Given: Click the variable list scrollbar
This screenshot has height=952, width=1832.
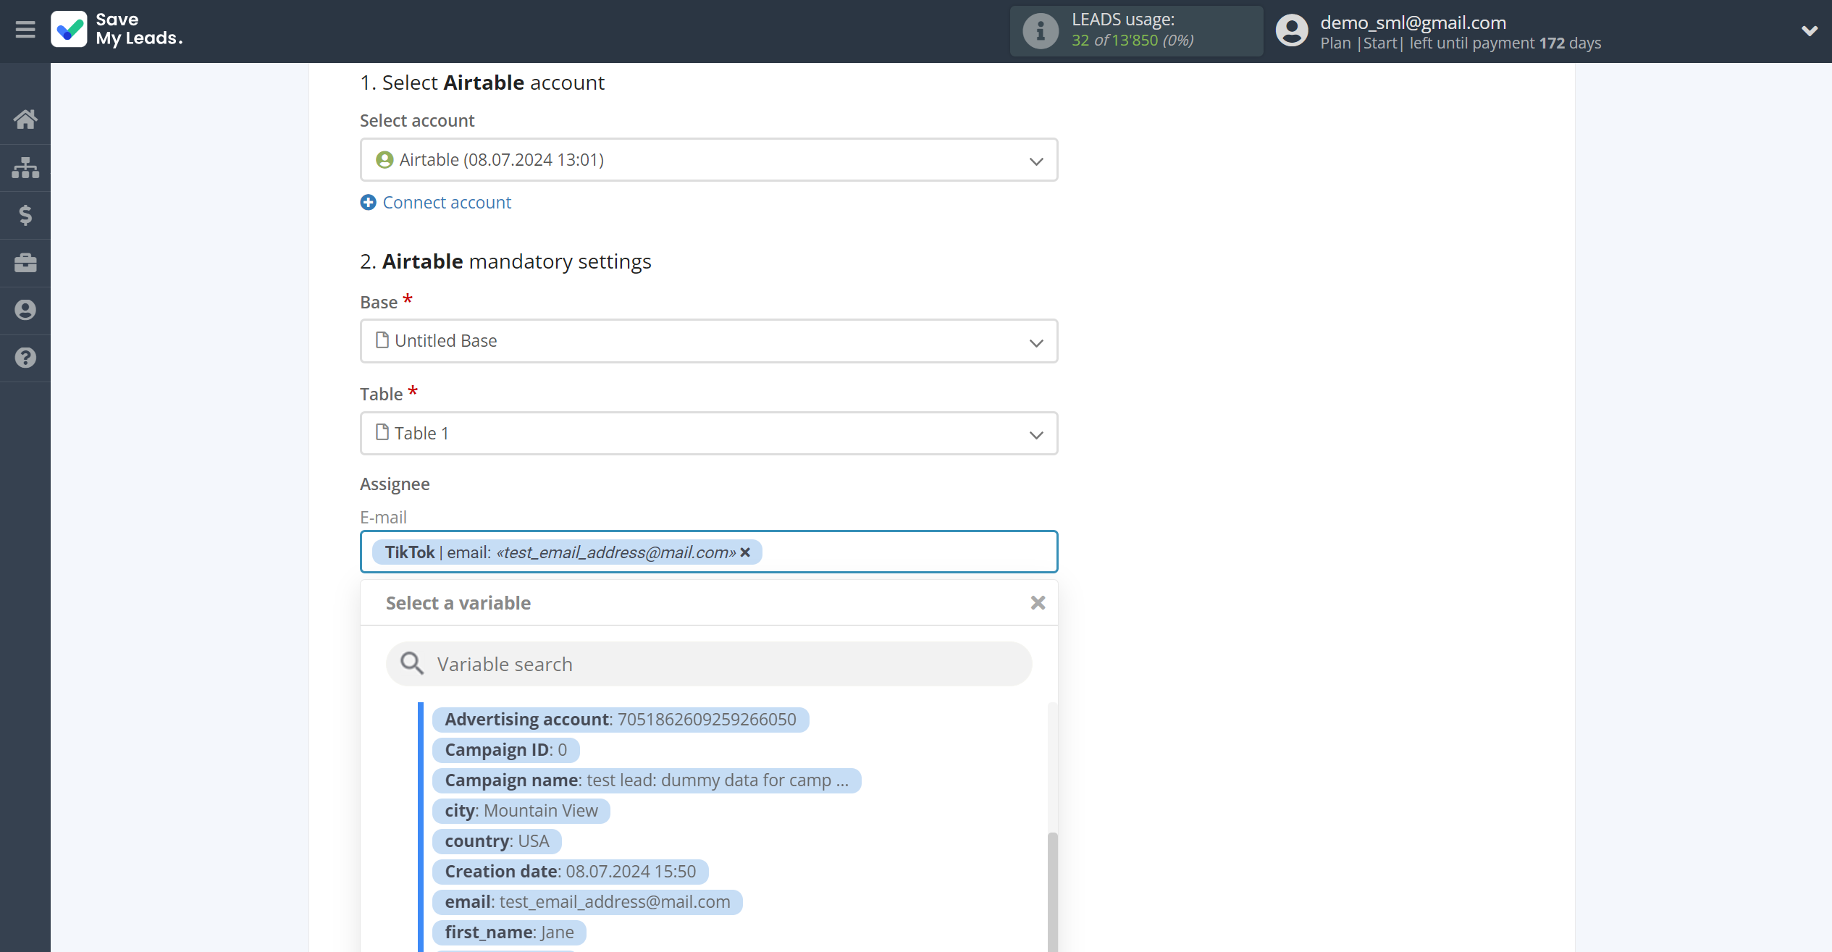Looking at the screenshot, I should coord(1053,892).
